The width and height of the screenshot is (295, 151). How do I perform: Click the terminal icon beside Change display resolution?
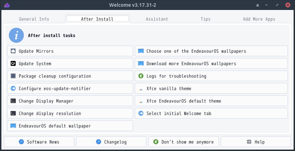pos(13,113)
